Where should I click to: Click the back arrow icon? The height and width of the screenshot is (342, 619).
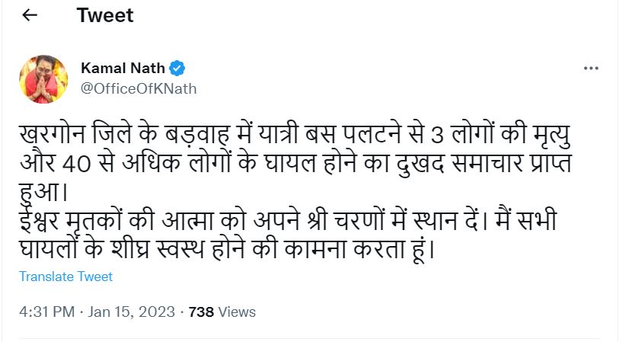pos(30,16)
